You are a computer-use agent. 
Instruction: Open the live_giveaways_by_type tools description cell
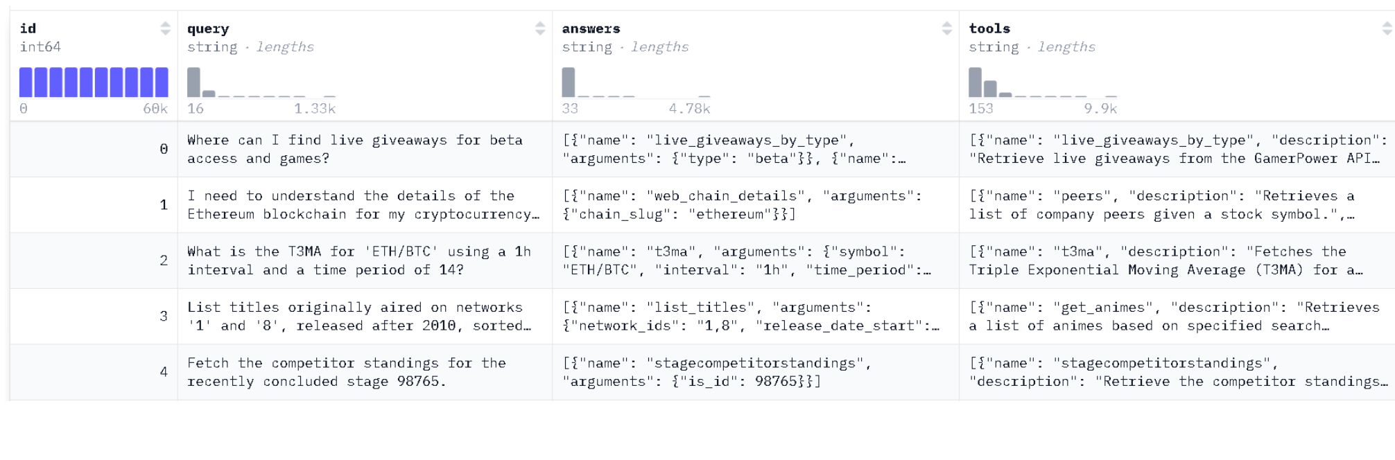[x=1177, y=149]
